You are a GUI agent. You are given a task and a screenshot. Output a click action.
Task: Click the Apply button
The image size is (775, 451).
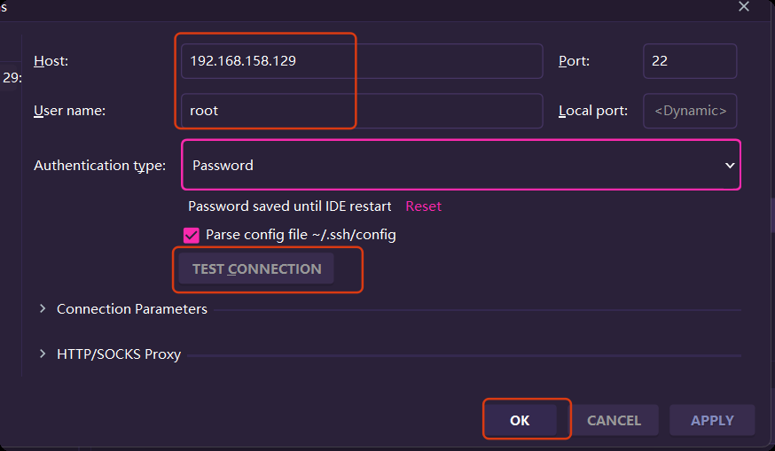point(712,420)
